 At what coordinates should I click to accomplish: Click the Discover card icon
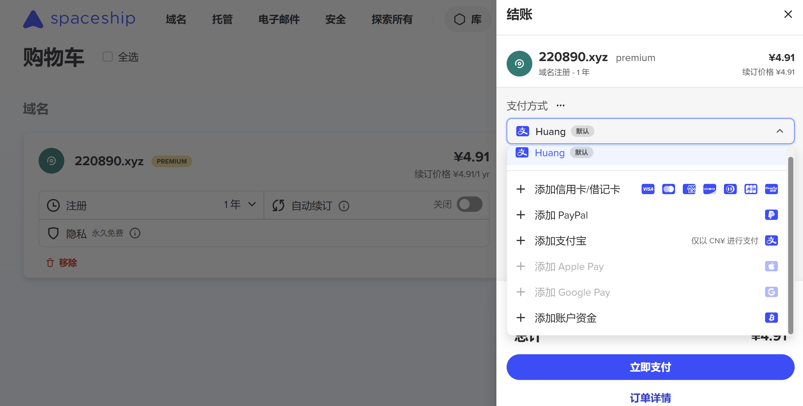710,189
